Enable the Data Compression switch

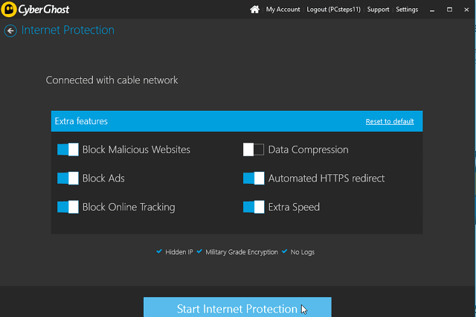click(x=253, y=150)
